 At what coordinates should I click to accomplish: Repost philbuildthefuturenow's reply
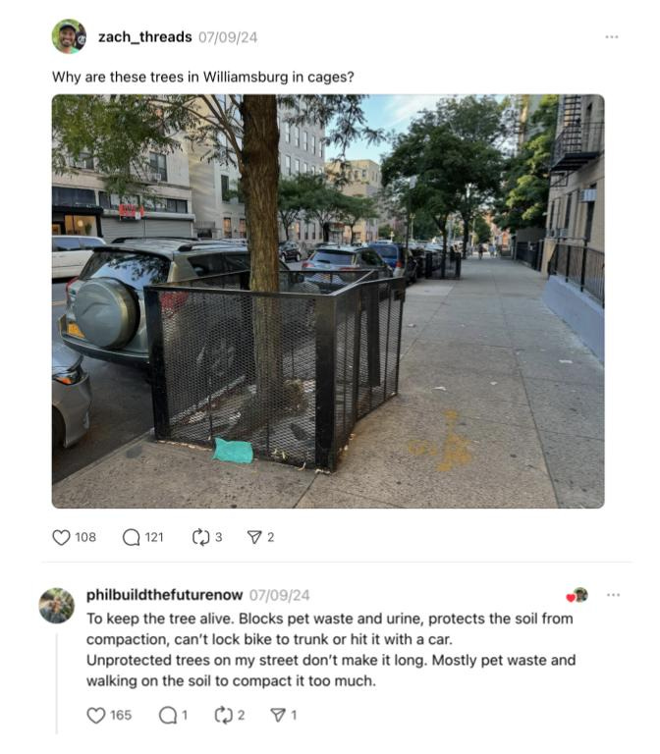223,715
